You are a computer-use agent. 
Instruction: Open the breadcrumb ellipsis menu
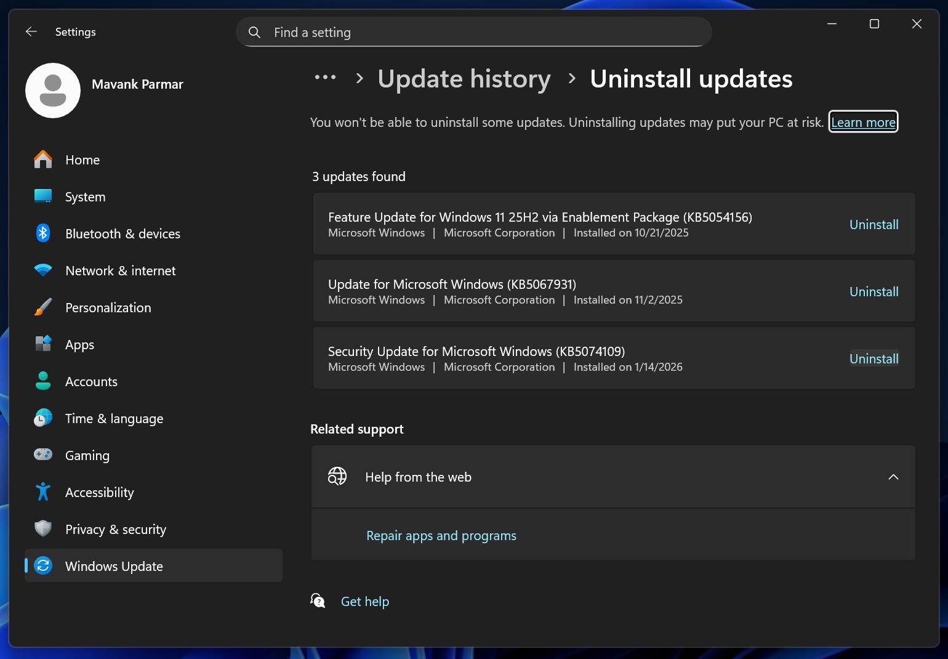pos(325,78)
